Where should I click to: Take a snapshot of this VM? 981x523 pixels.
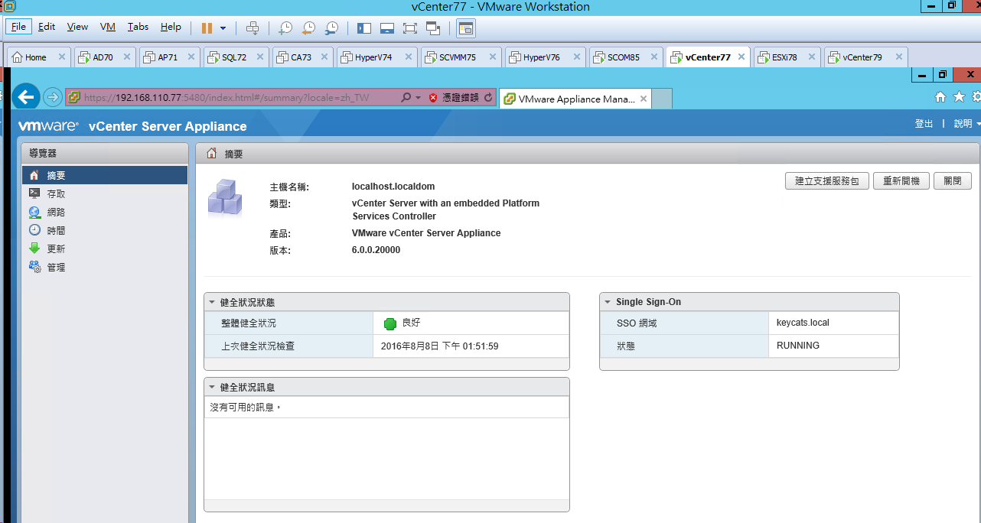(285, 28)
